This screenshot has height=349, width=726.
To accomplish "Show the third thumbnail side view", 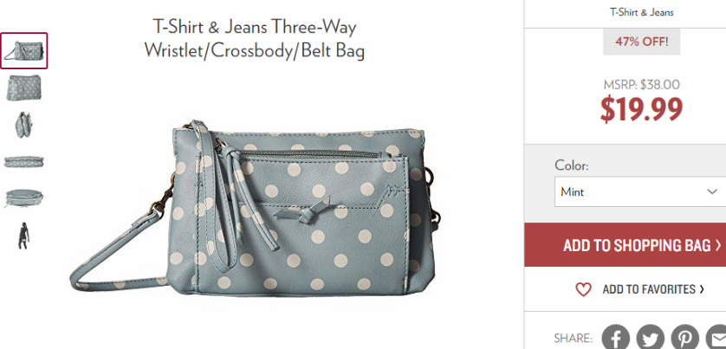I will pos(23,125).
